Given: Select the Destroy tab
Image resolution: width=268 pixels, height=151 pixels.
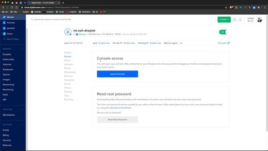Looking at the screenshot, I should coord(68,92).
